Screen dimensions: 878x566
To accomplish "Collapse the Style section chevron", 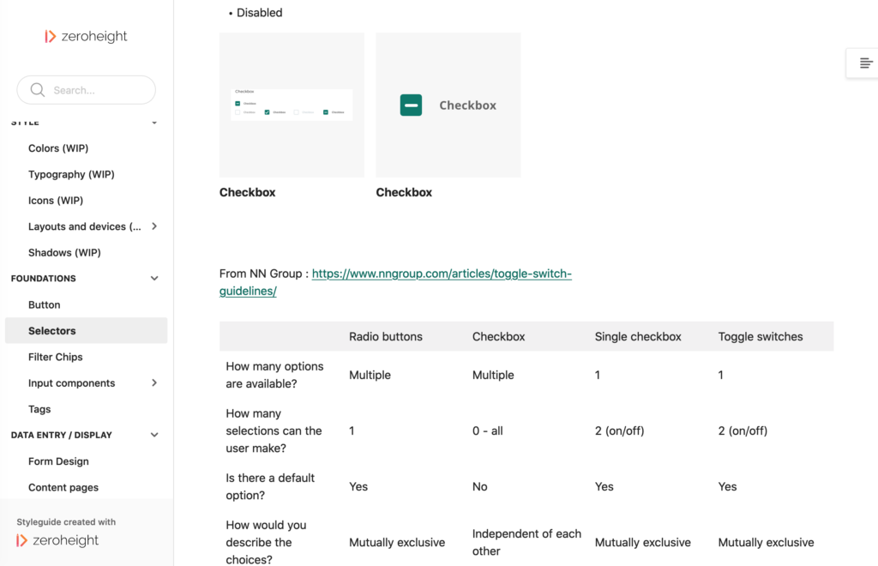I will 154,123.
